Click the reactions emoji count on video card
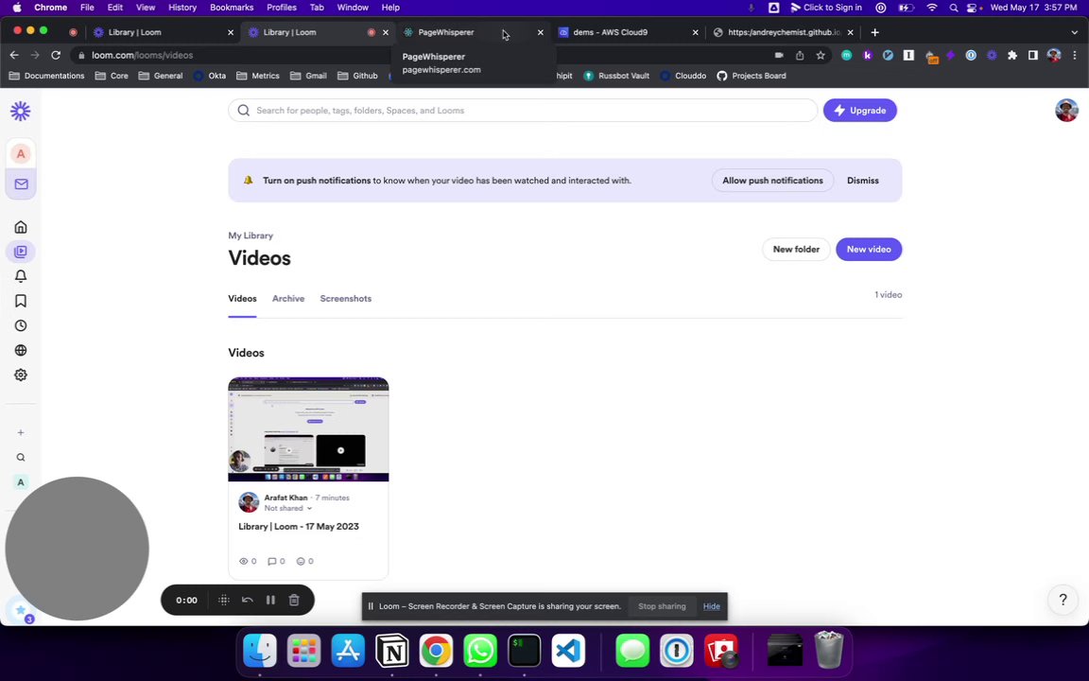The height and width of the screenshot is (681, 1089). pyautogui.click(x=305, y=562)
